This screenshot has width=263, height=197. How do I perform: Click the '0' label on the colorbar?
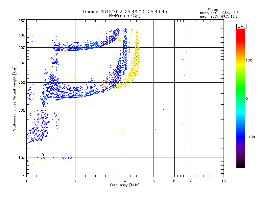(246, 99)
